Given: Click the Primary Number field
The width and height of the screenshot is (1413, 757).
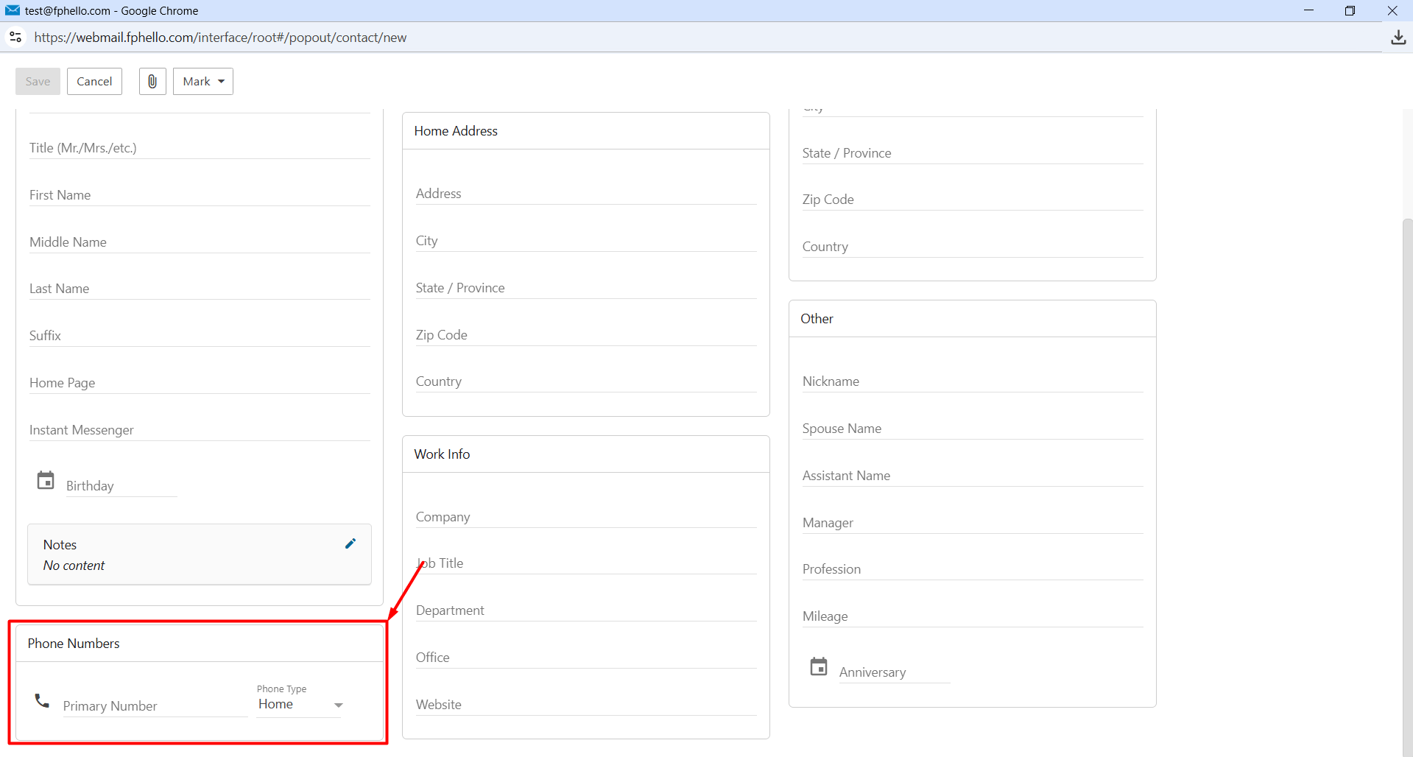Looking at the screenshot, I should coord(155,706).
